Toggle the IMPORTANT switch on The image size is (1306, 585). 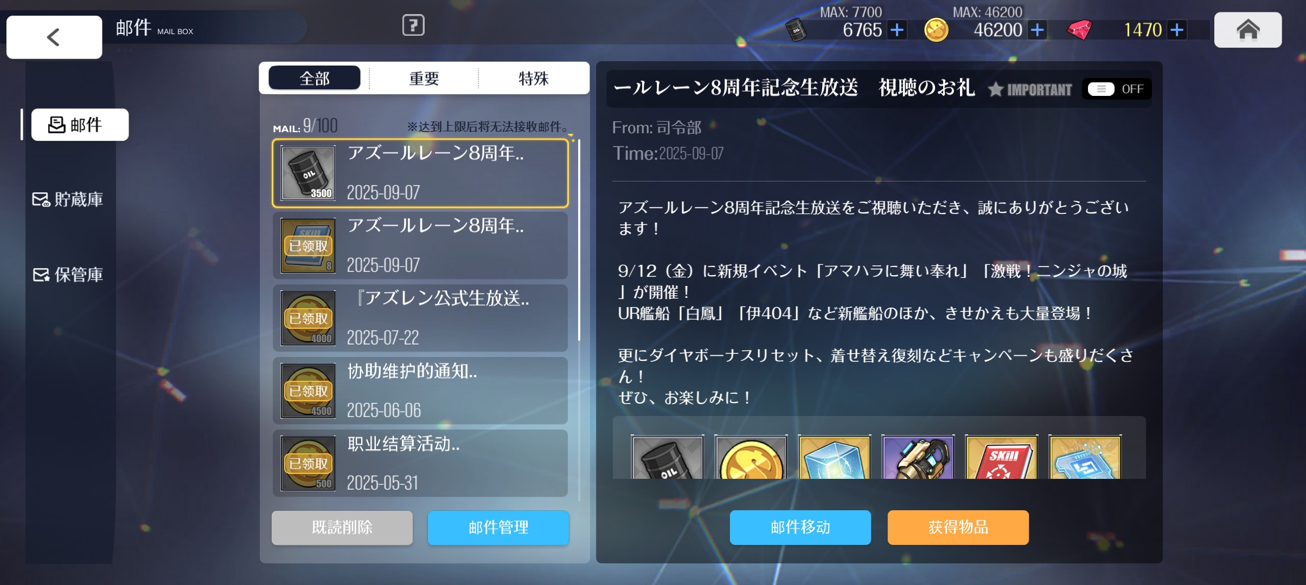pyautogui.click(x=1116, y=89)
